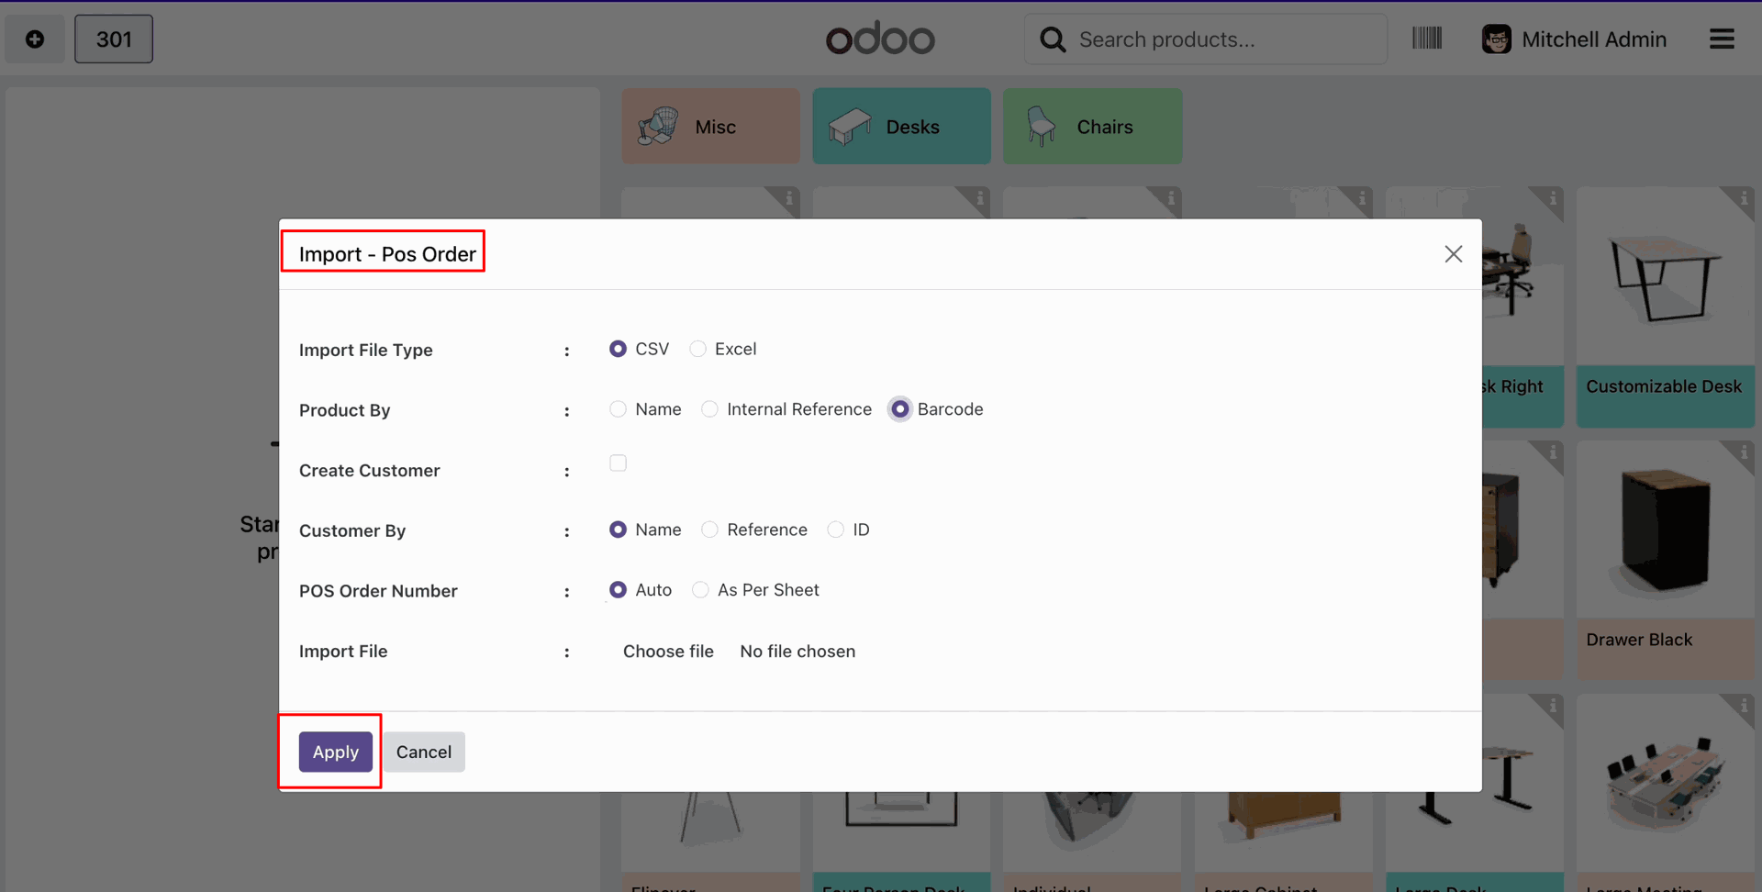
Task: Switch to Chairs category
Action: [x=1092, y=127]
